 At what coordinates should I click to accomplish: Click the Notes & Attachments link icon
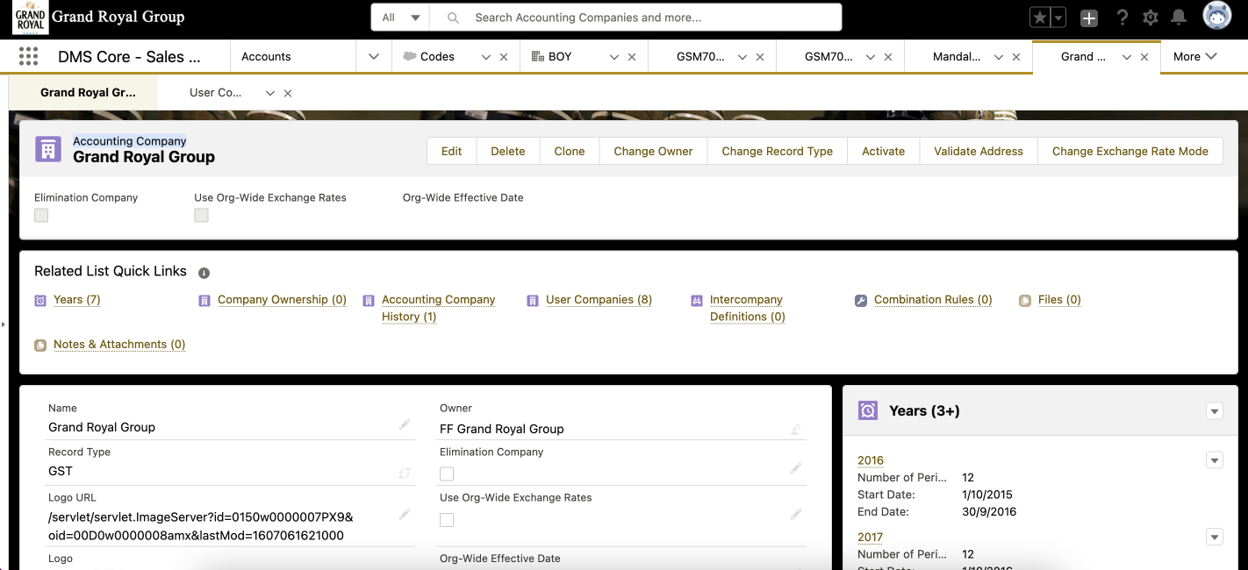pos(40,346)
